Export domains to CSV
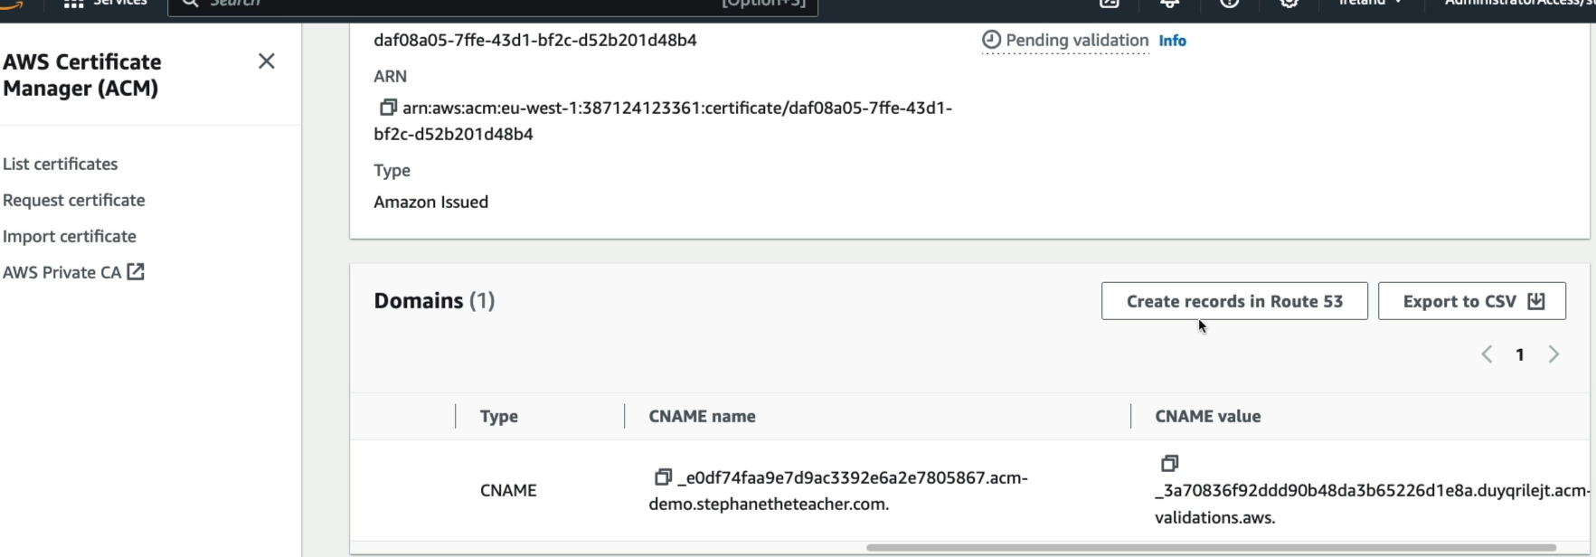Screen dimensions: 1596x557 1472,301
